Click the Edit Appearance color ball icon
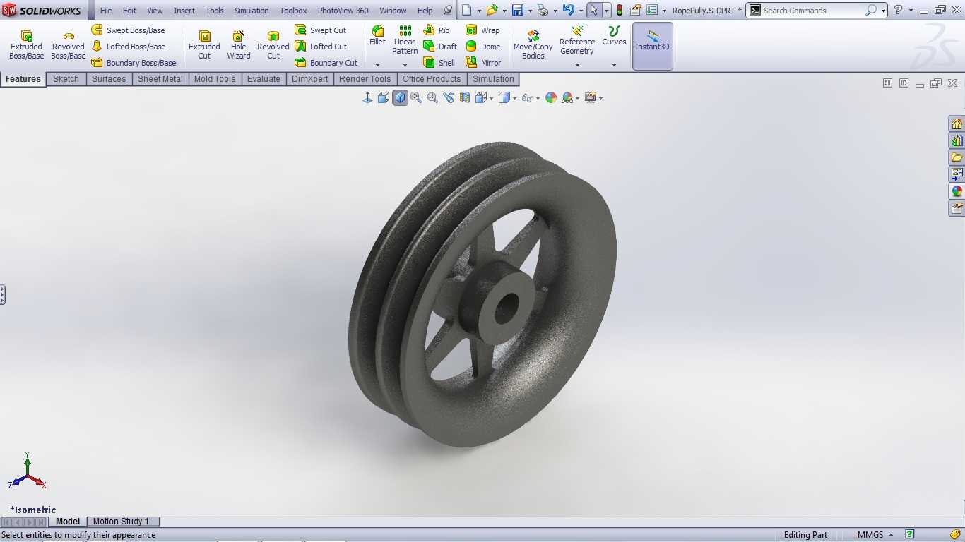965x542 pixels. [551, 98]
